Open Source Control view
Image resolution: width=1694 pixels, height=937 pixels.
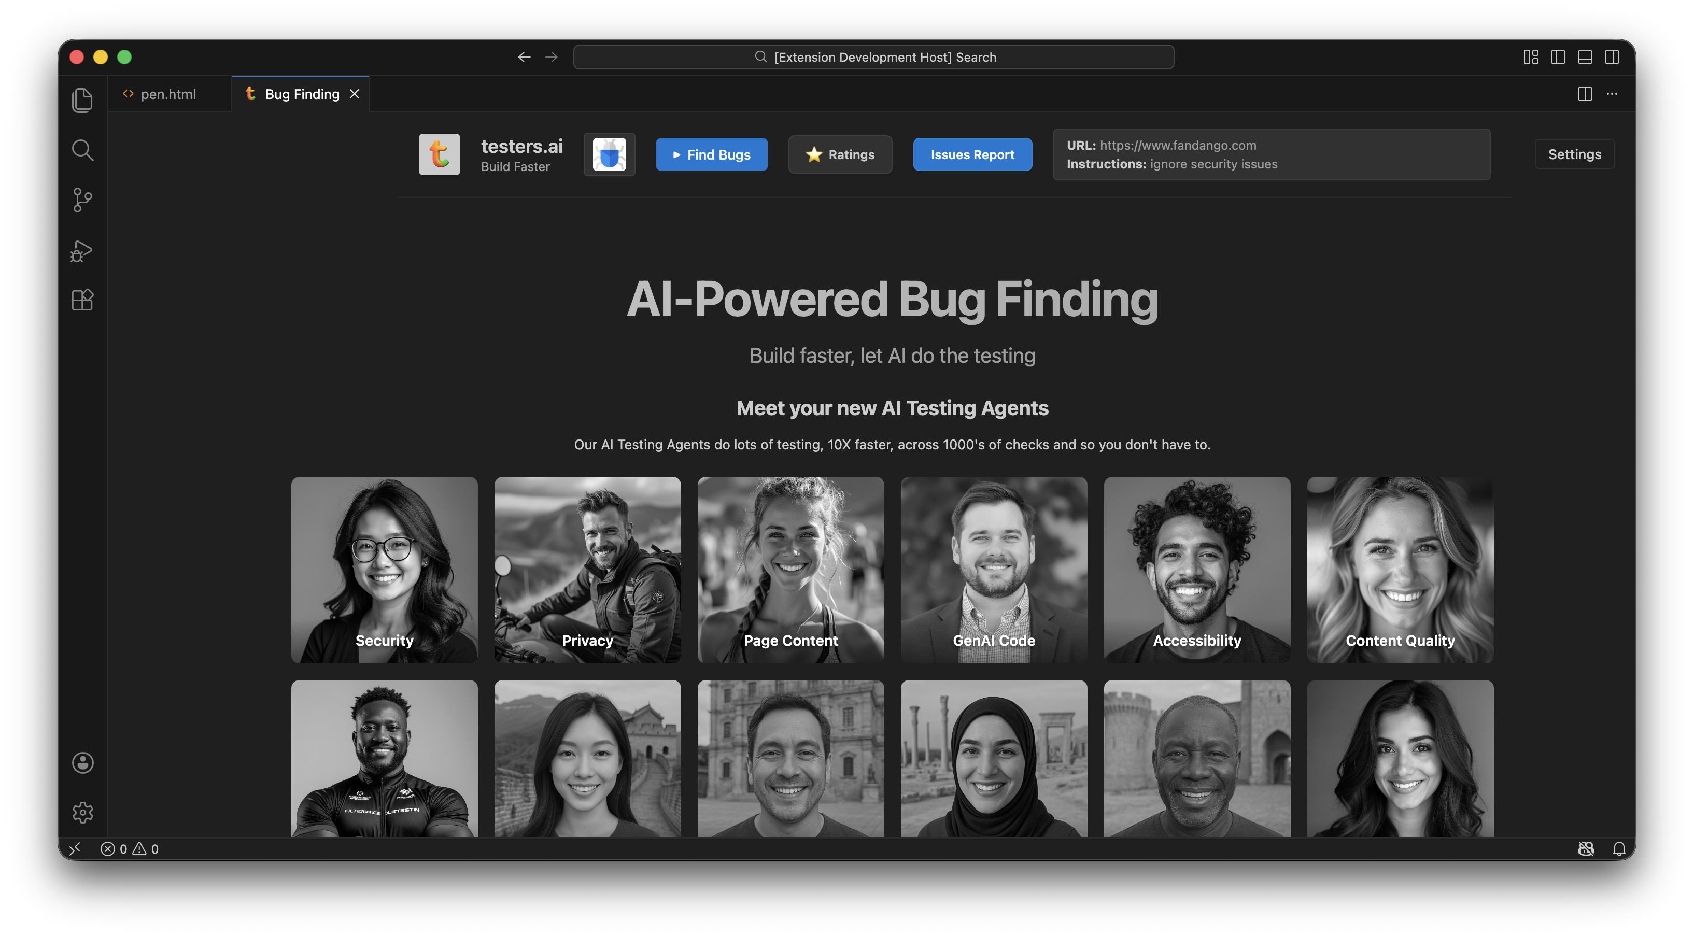click(x=82, y=200)
